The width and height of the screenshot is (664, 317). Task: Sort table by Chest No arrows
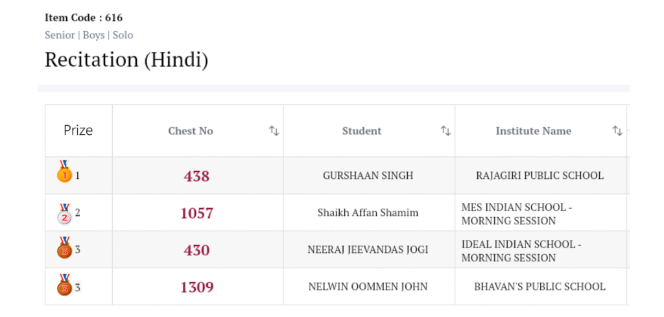274,131
